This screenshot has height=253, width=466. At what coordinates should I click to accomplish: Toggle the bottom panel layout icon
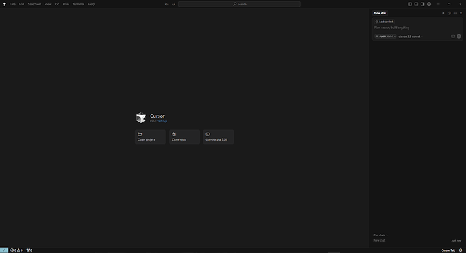click(x=416, y=4)
